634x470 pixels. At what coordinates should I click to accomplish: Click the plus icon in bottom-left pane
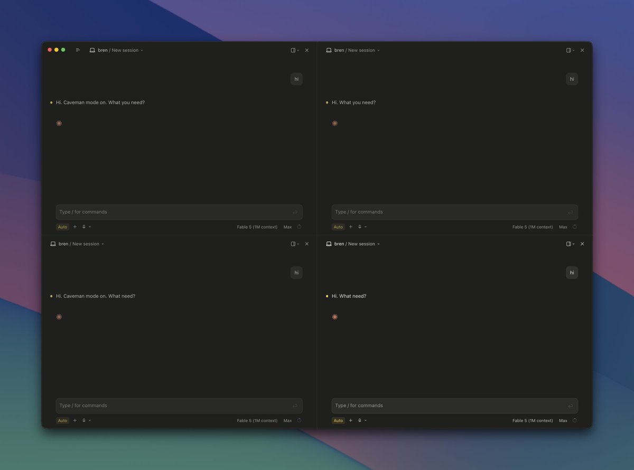(x=74, y=420)
